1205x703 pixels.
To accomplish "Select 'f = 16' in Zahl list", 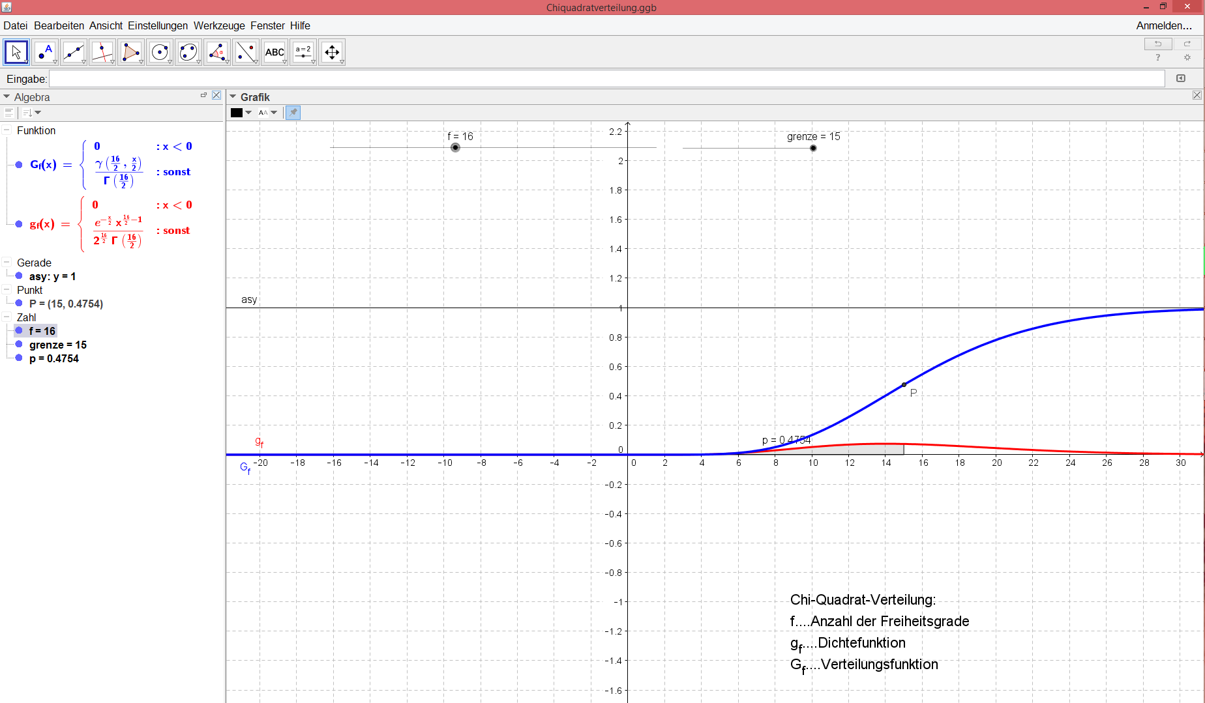I will click(42, 331).
